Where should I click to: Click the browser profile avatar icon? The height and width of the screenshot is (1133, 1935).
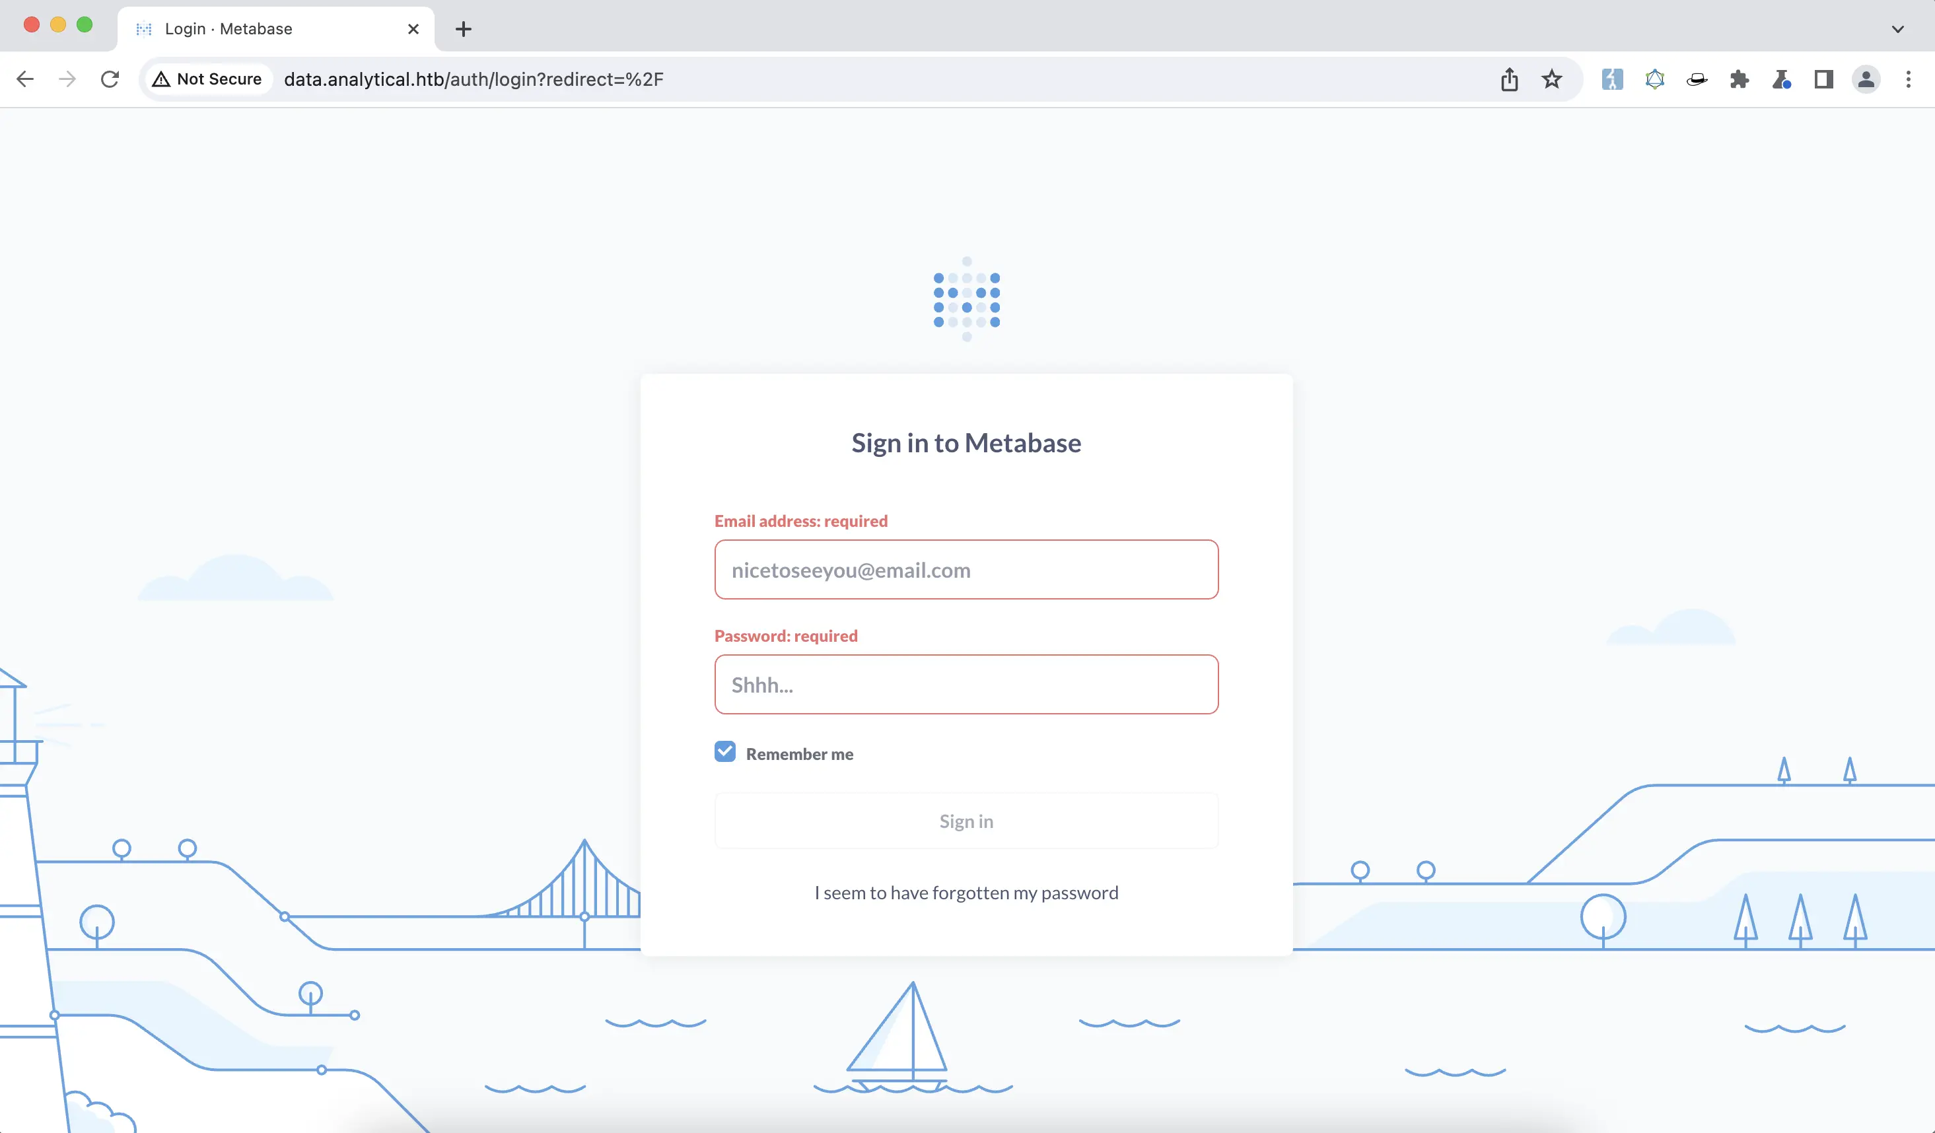click(x=1867, y=79)
